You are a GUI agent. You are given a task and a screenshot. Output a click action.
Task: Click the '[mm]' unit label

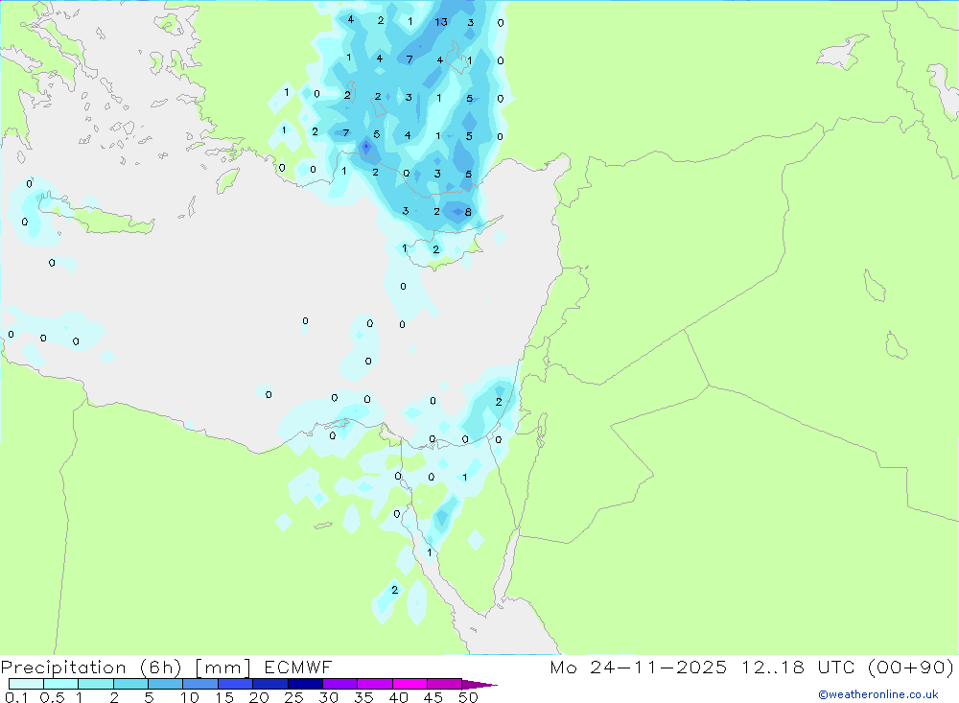(223, 668)
